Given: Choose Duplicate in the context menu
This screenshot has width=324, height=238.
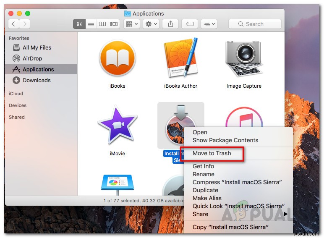Looking at the screenshot, I should (x=238, y=190).
